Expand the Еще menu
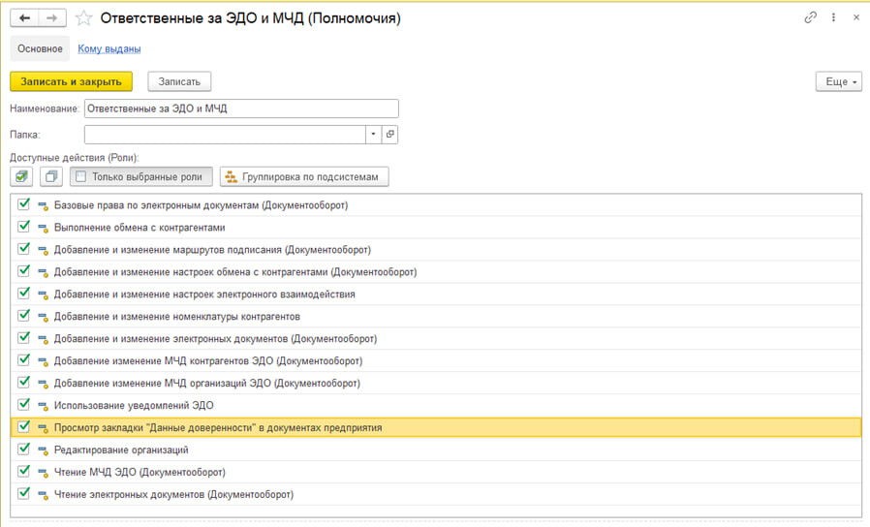Screen dimensions: 870x527 (x=838, y=81)
